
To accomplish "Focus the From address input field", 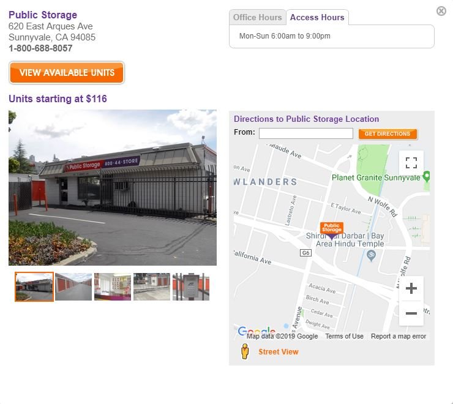I will tap(305, 133).
